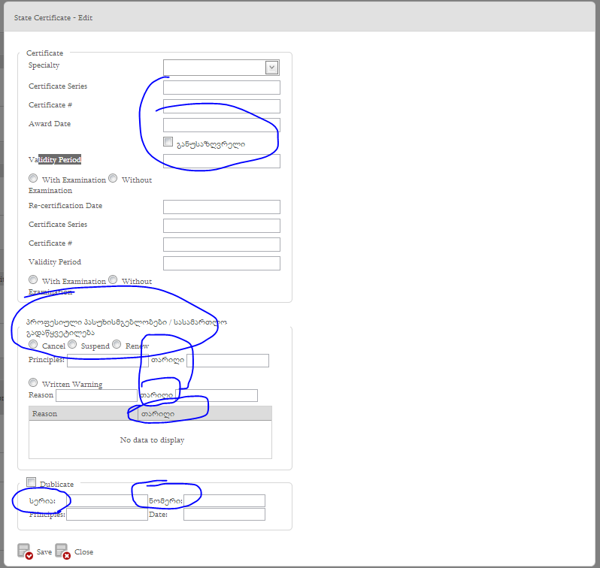This screenshot has width=600, height=568.
Task: Choose the Suspend radio option
Action: 73,344
